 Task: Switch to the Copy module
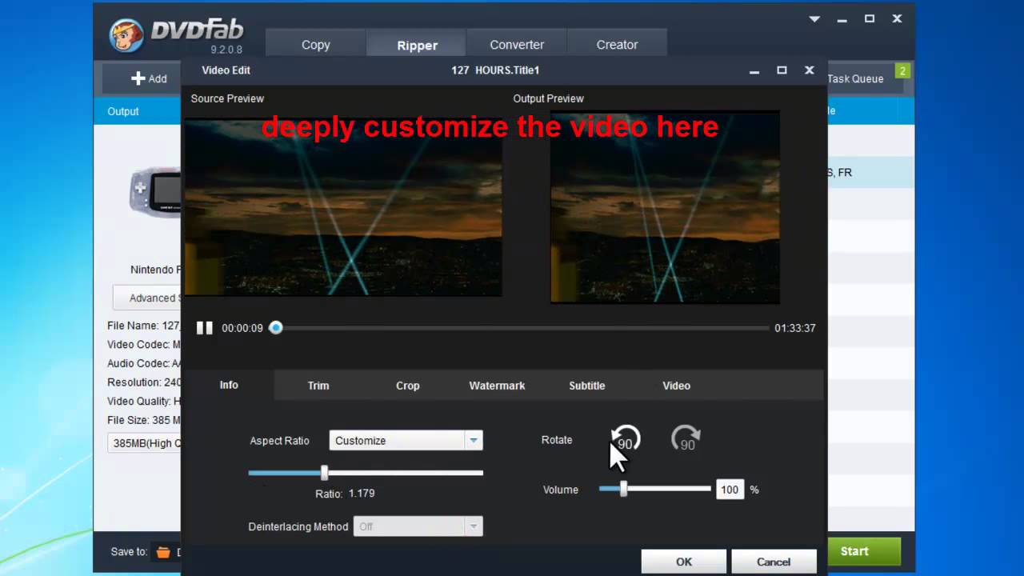[315, 45]
